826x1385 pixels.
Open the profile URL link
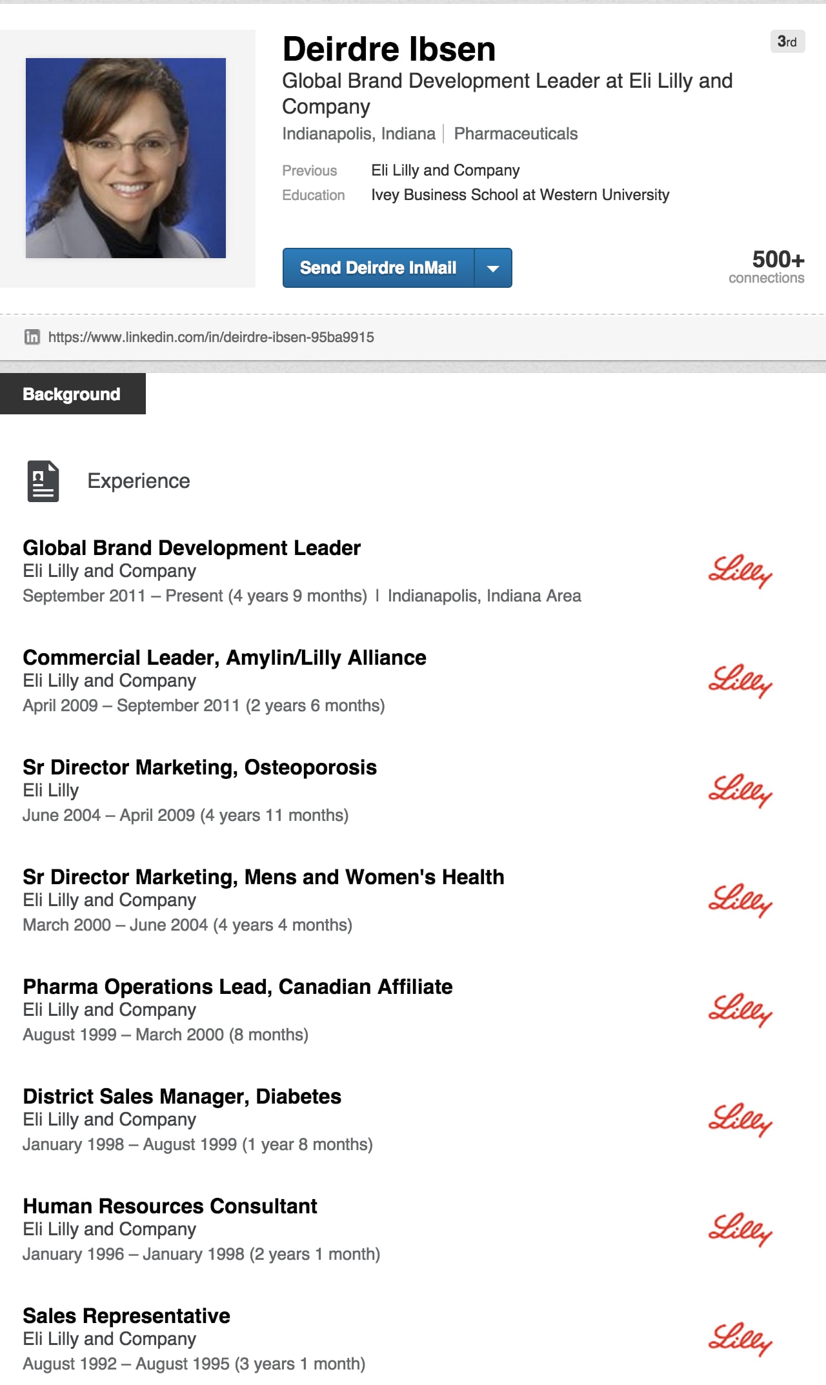coord(211,337)
